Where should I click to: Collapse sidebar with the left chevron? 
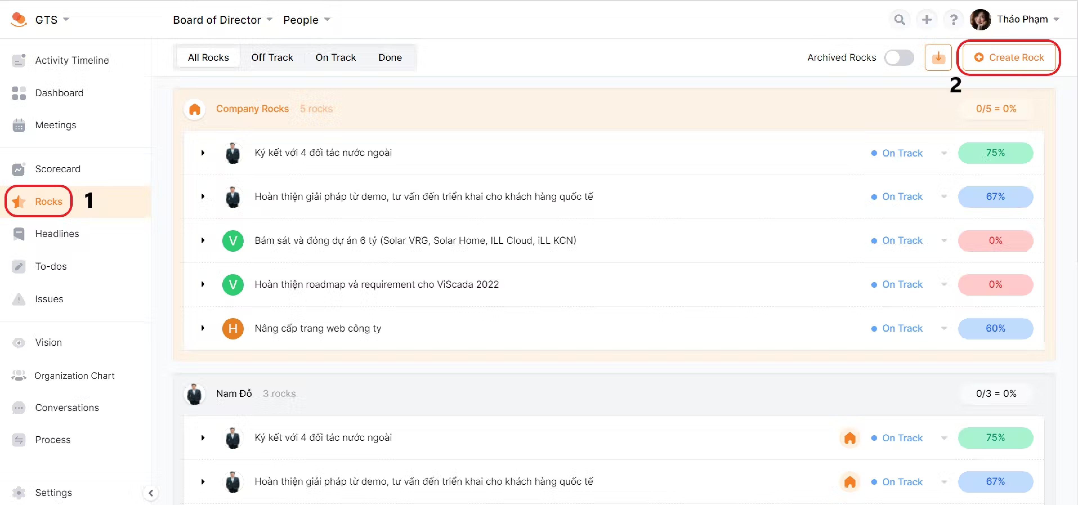point(151,493)
